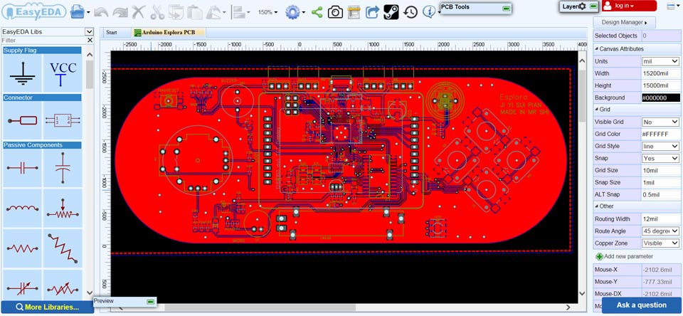Click the More Libraries button
The height and width of the screenshot is (316, 683).
click(x=47, y=307)
